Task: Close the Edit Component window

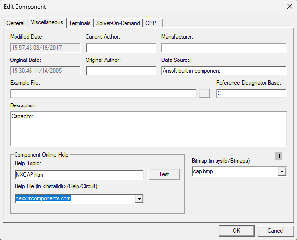Action: pyautogui.click(x=289, y=6)
